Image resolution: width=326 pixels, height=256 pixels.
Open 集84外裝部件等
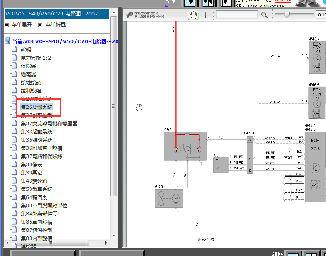click(39, 214)
